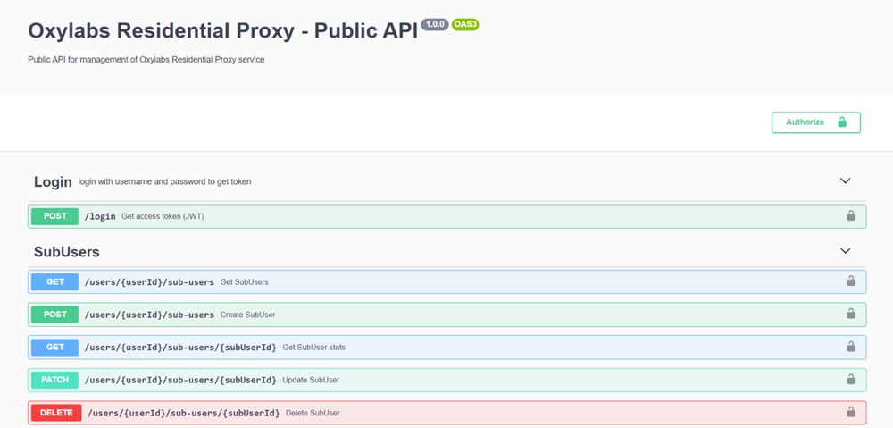
Task: Click the lock icon on POST /login row
Action: (850, 216)
